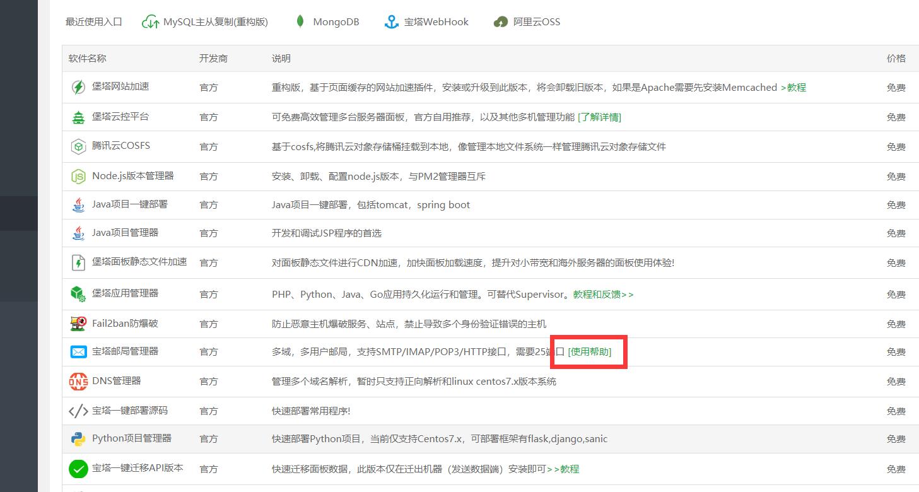Click the 宝塔一键迁移API版本 checkmark icon
The image size is (919, 492).
(x=78, y=469)
